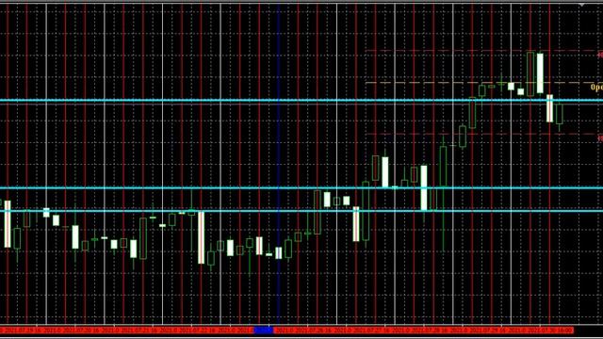Select the blue vertical line on the chart
Image resolution: width=603 pixels, height=339 pixels.
tap(279, 163)
